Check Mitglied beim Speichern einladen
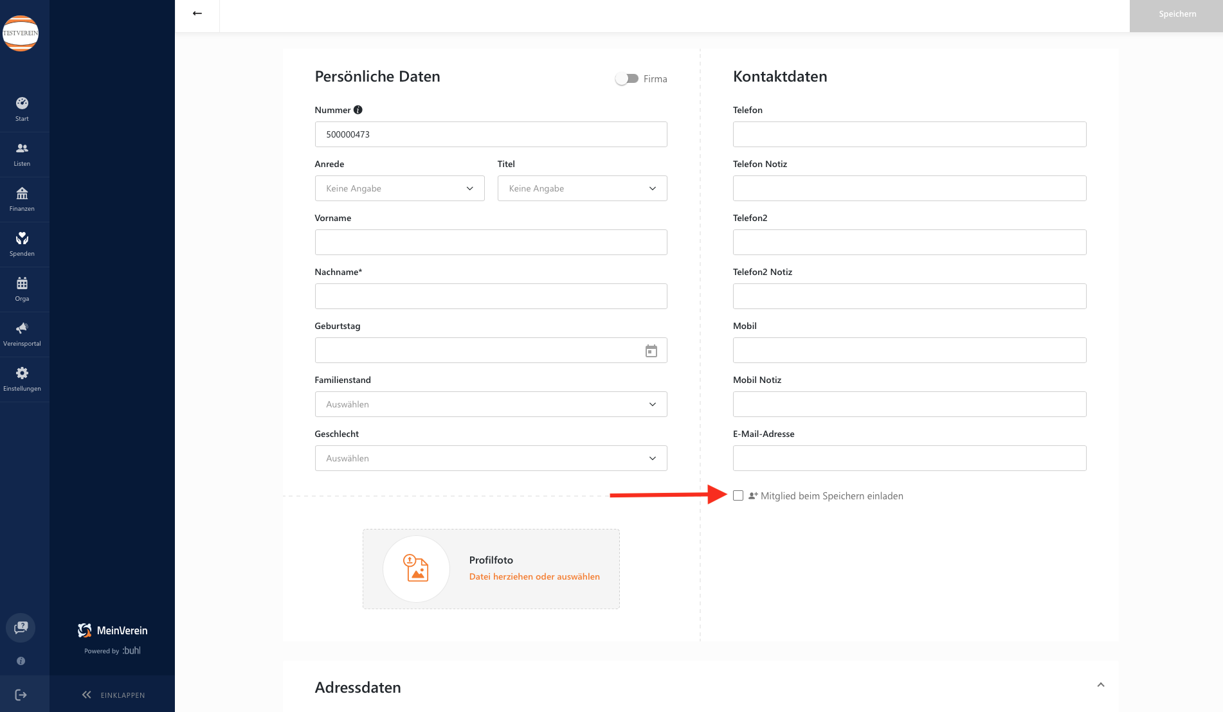The width and height of the screenshot is (1223, 712). tap(738, 495)
